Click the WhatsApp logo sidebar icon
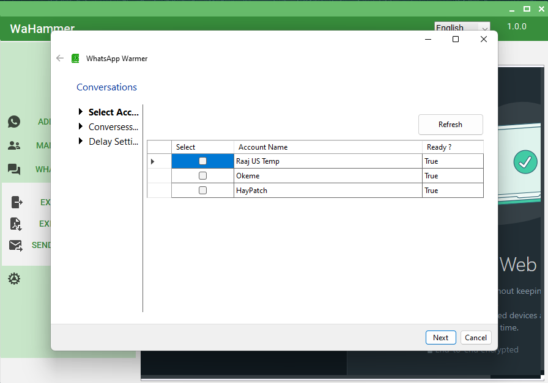The image size is (548, 383). click(x=14, y=122)
